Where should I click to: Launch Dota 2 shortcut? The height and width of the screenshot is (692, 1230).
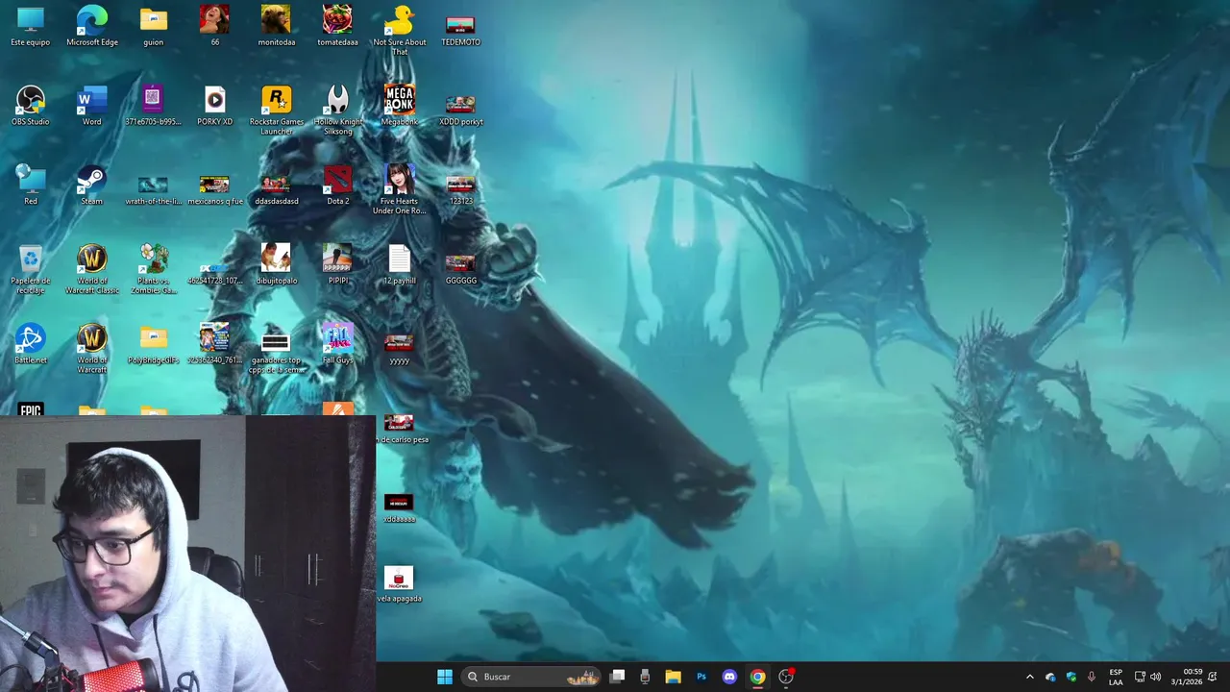click(337, 185)
